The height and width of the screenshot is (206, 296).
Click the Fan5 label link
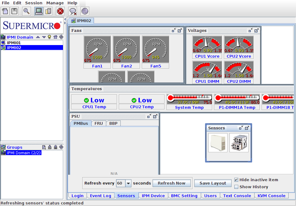point(155,66)
